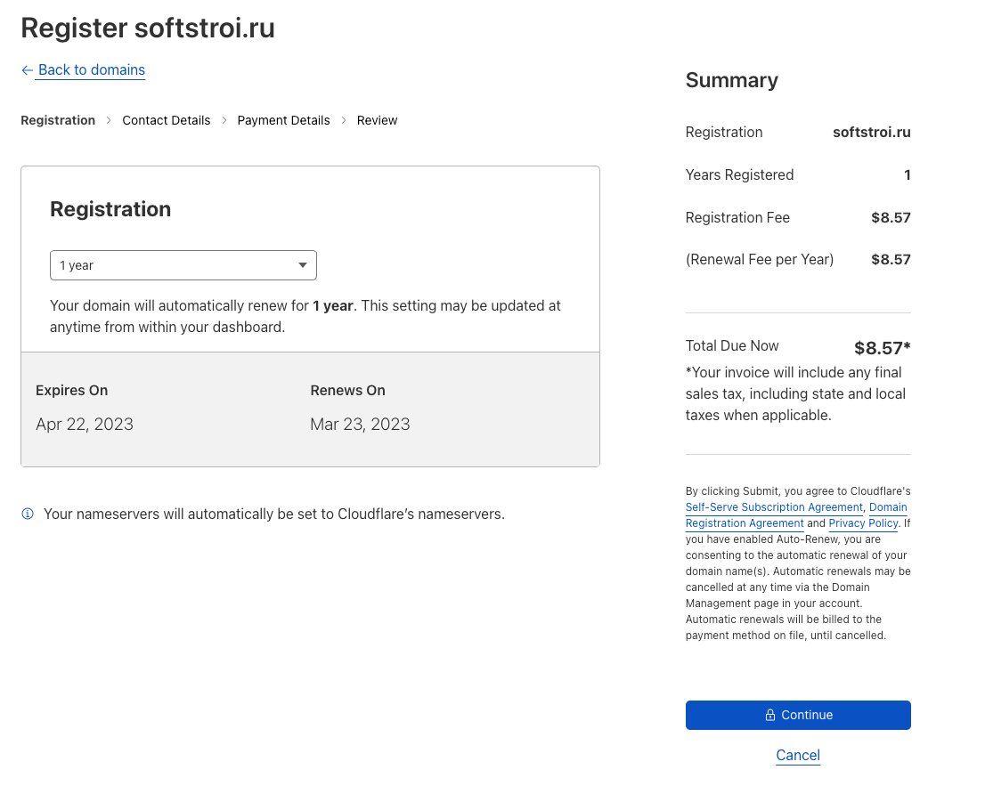Click the dropdown caret in the year selector
Viewport: 985px width, 802px height.
[303, 265]
